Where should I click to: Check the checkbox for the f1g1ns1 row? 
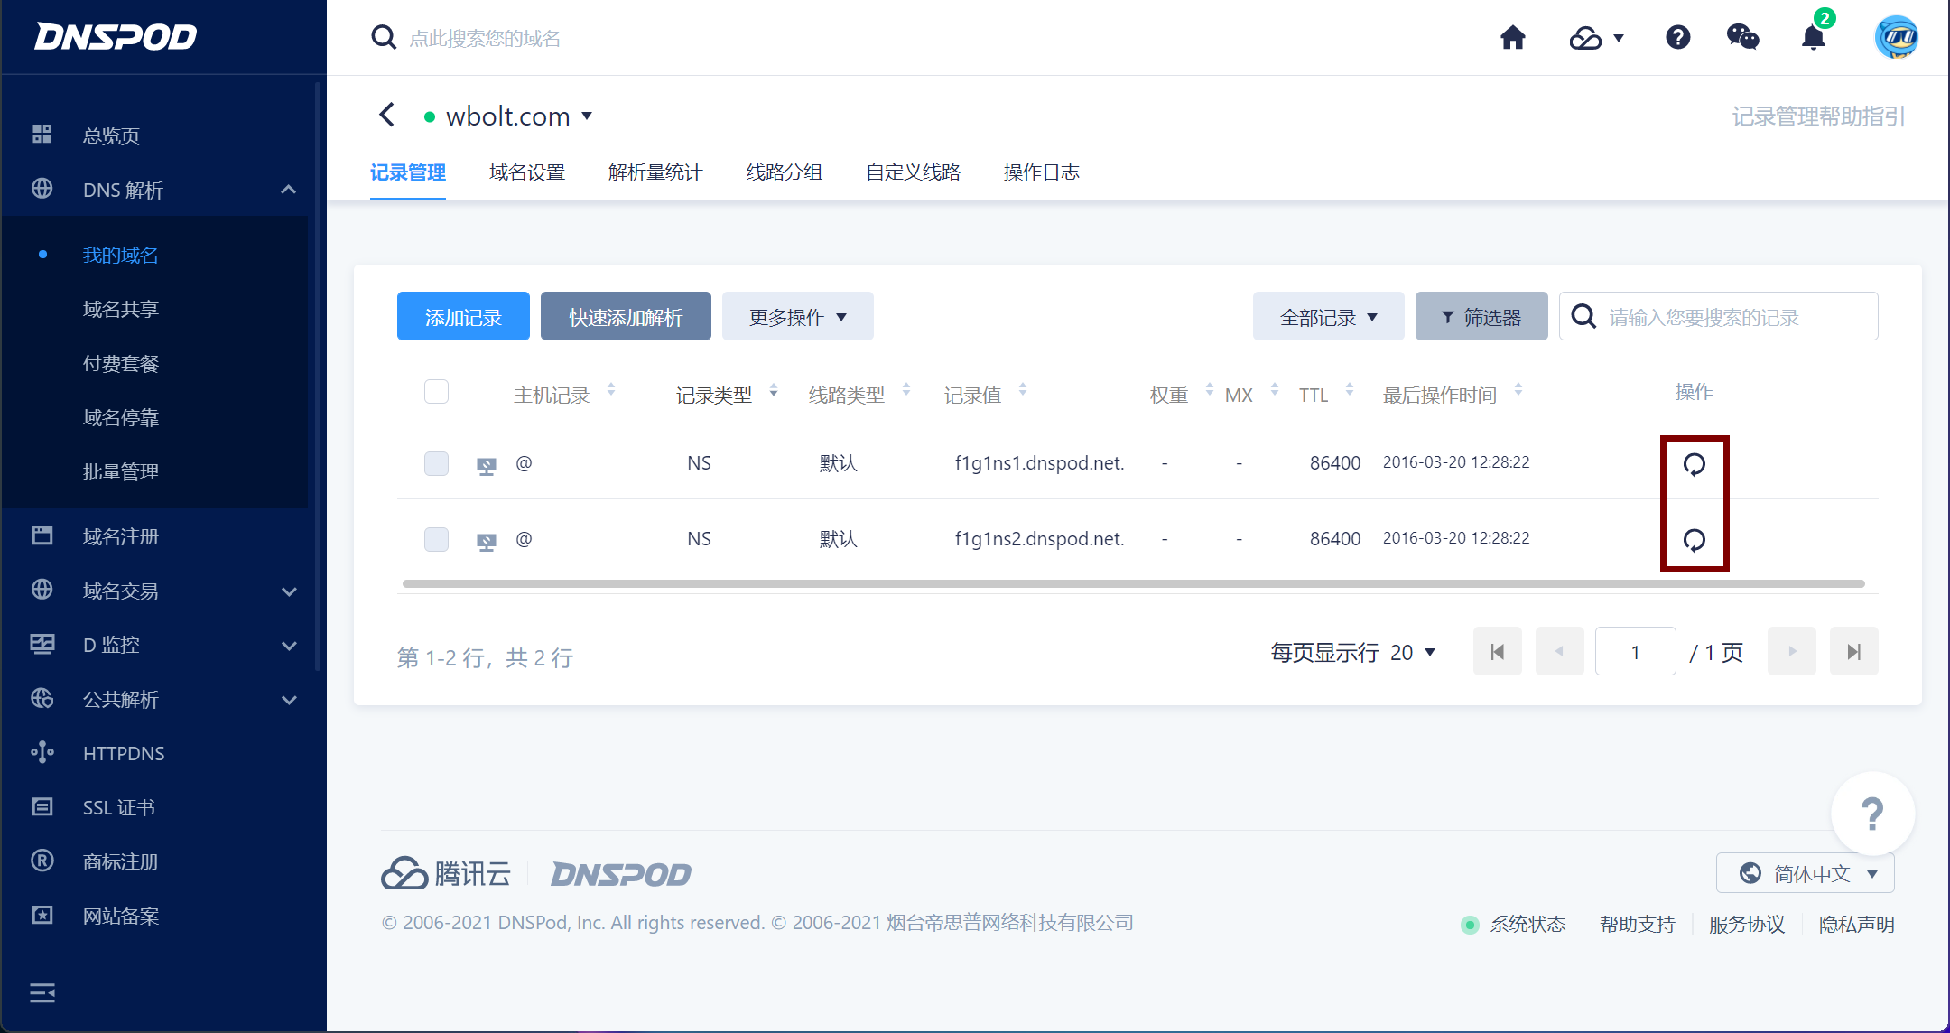coord(436,463)
